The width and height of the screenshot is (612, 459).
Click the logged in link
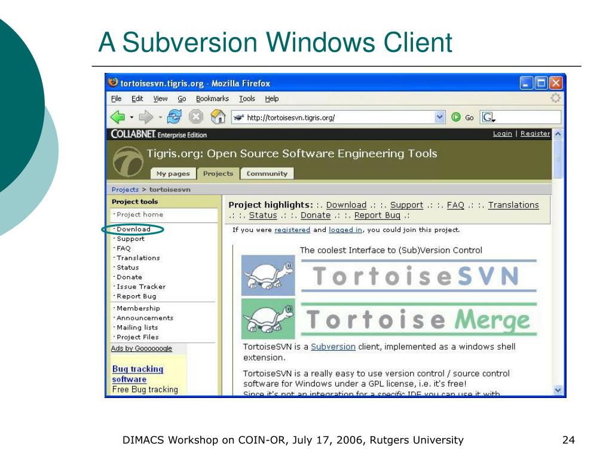tap(345, 230)
